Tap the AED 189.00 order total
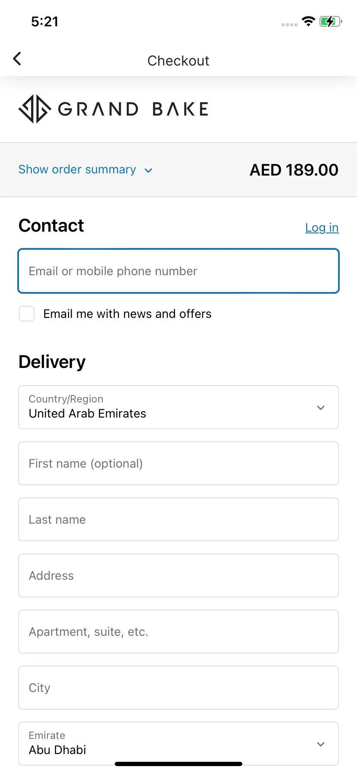The image size is (357, 773). coord(294,170)
